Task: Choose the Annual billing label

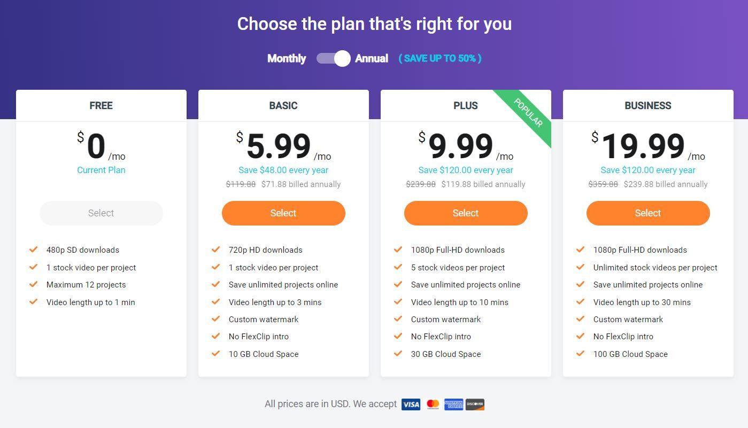Action: click(x=372, y=58)
